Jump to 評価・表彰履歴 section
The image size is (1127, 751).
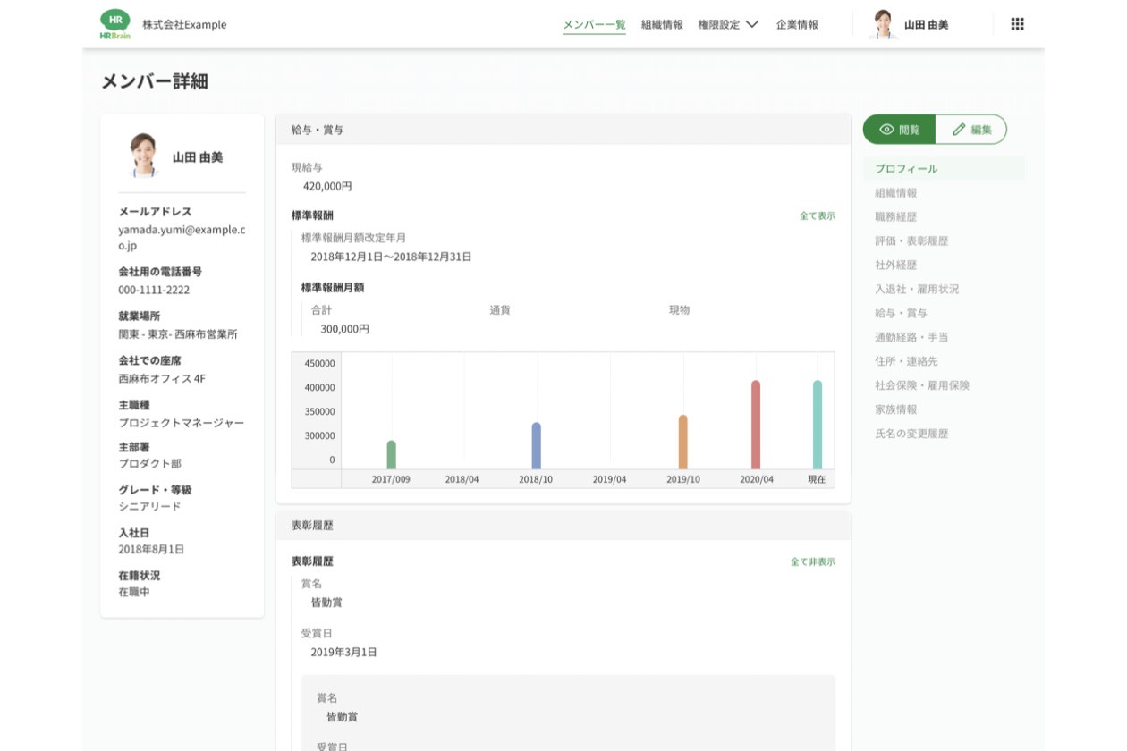[x=911, y=241]
